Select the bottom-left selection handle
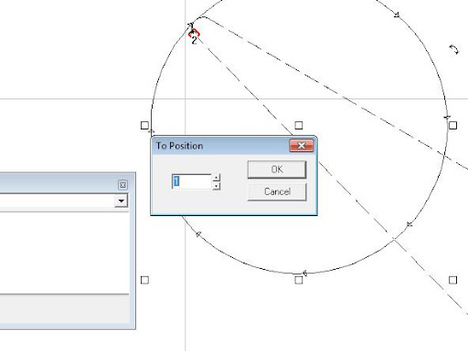 point(144,280)
